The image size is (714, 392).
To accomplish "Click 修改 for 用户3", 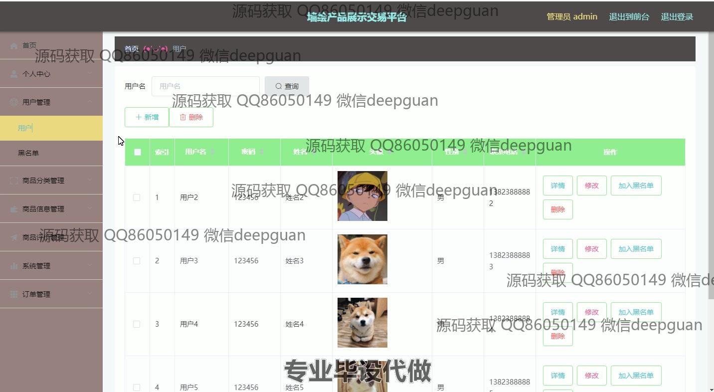I will [592, 249].
